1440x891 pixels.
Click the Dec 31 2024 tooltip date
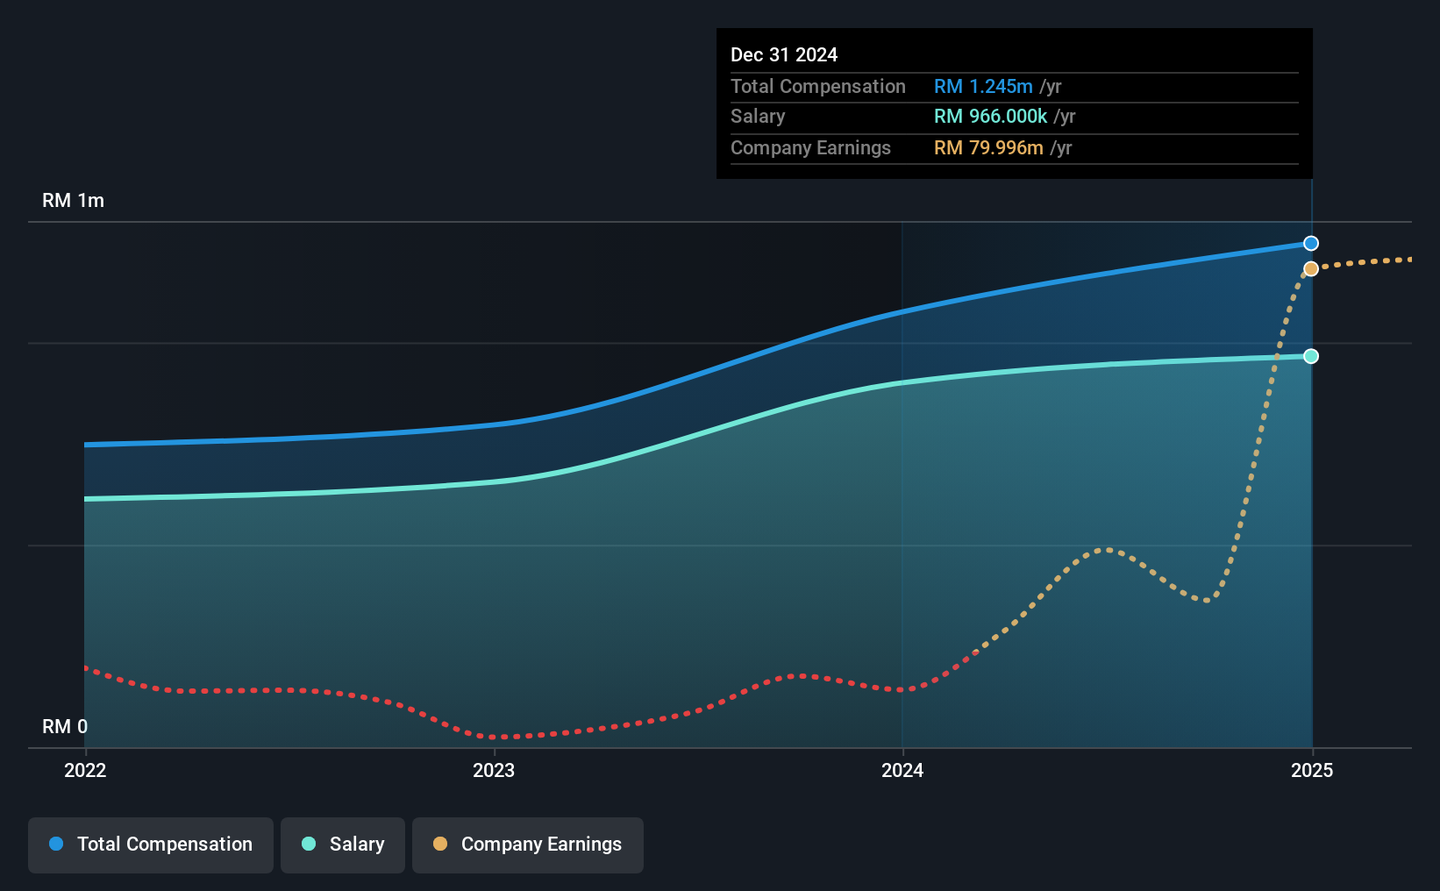784,55
